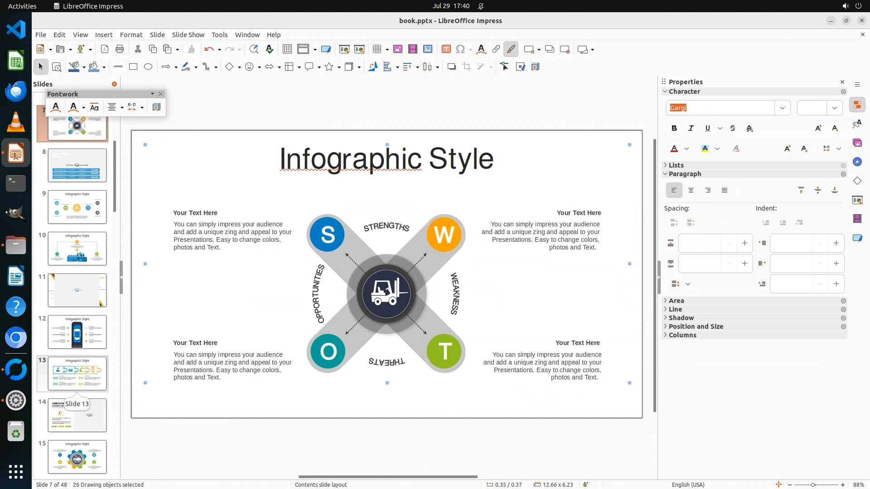Select the Ellipse drawing tool

(x=148, y=67)
